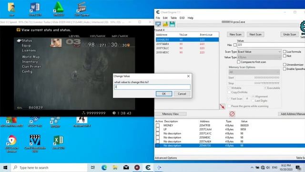305x172 pixels.
Task: Open the Windows Start menu
Action: [5, 168]
